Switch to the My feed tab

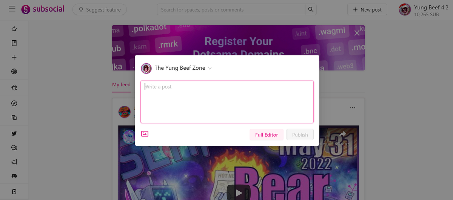[121, 85]
